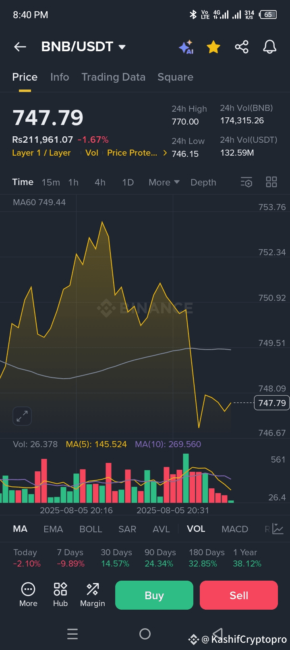Enable the MACD indicator
Viewport: 290px width, 650px height.
pyautogui.click(x=235, y=529)
